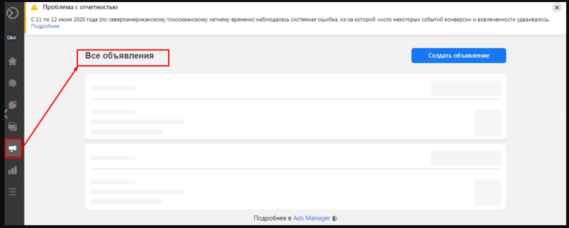
Task: Click the yellow warning triangle icon
Action: pyautogui.click(x=34, y=7)
